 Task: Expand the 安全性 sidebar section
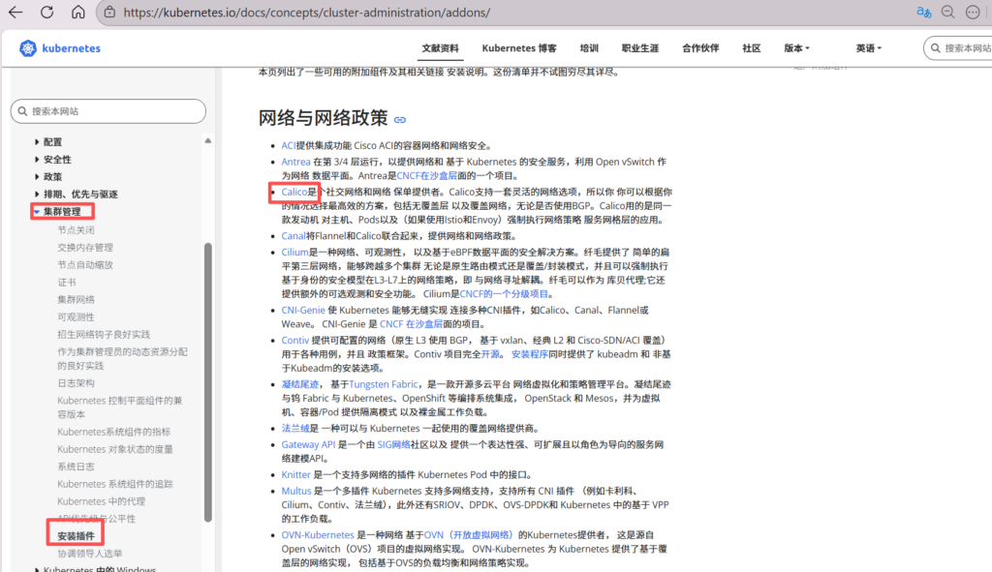[x=38, y=160]
